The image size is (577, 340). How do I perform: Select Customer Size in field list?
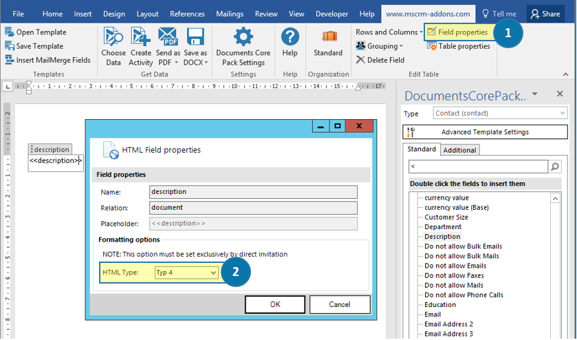pos(446,217)
